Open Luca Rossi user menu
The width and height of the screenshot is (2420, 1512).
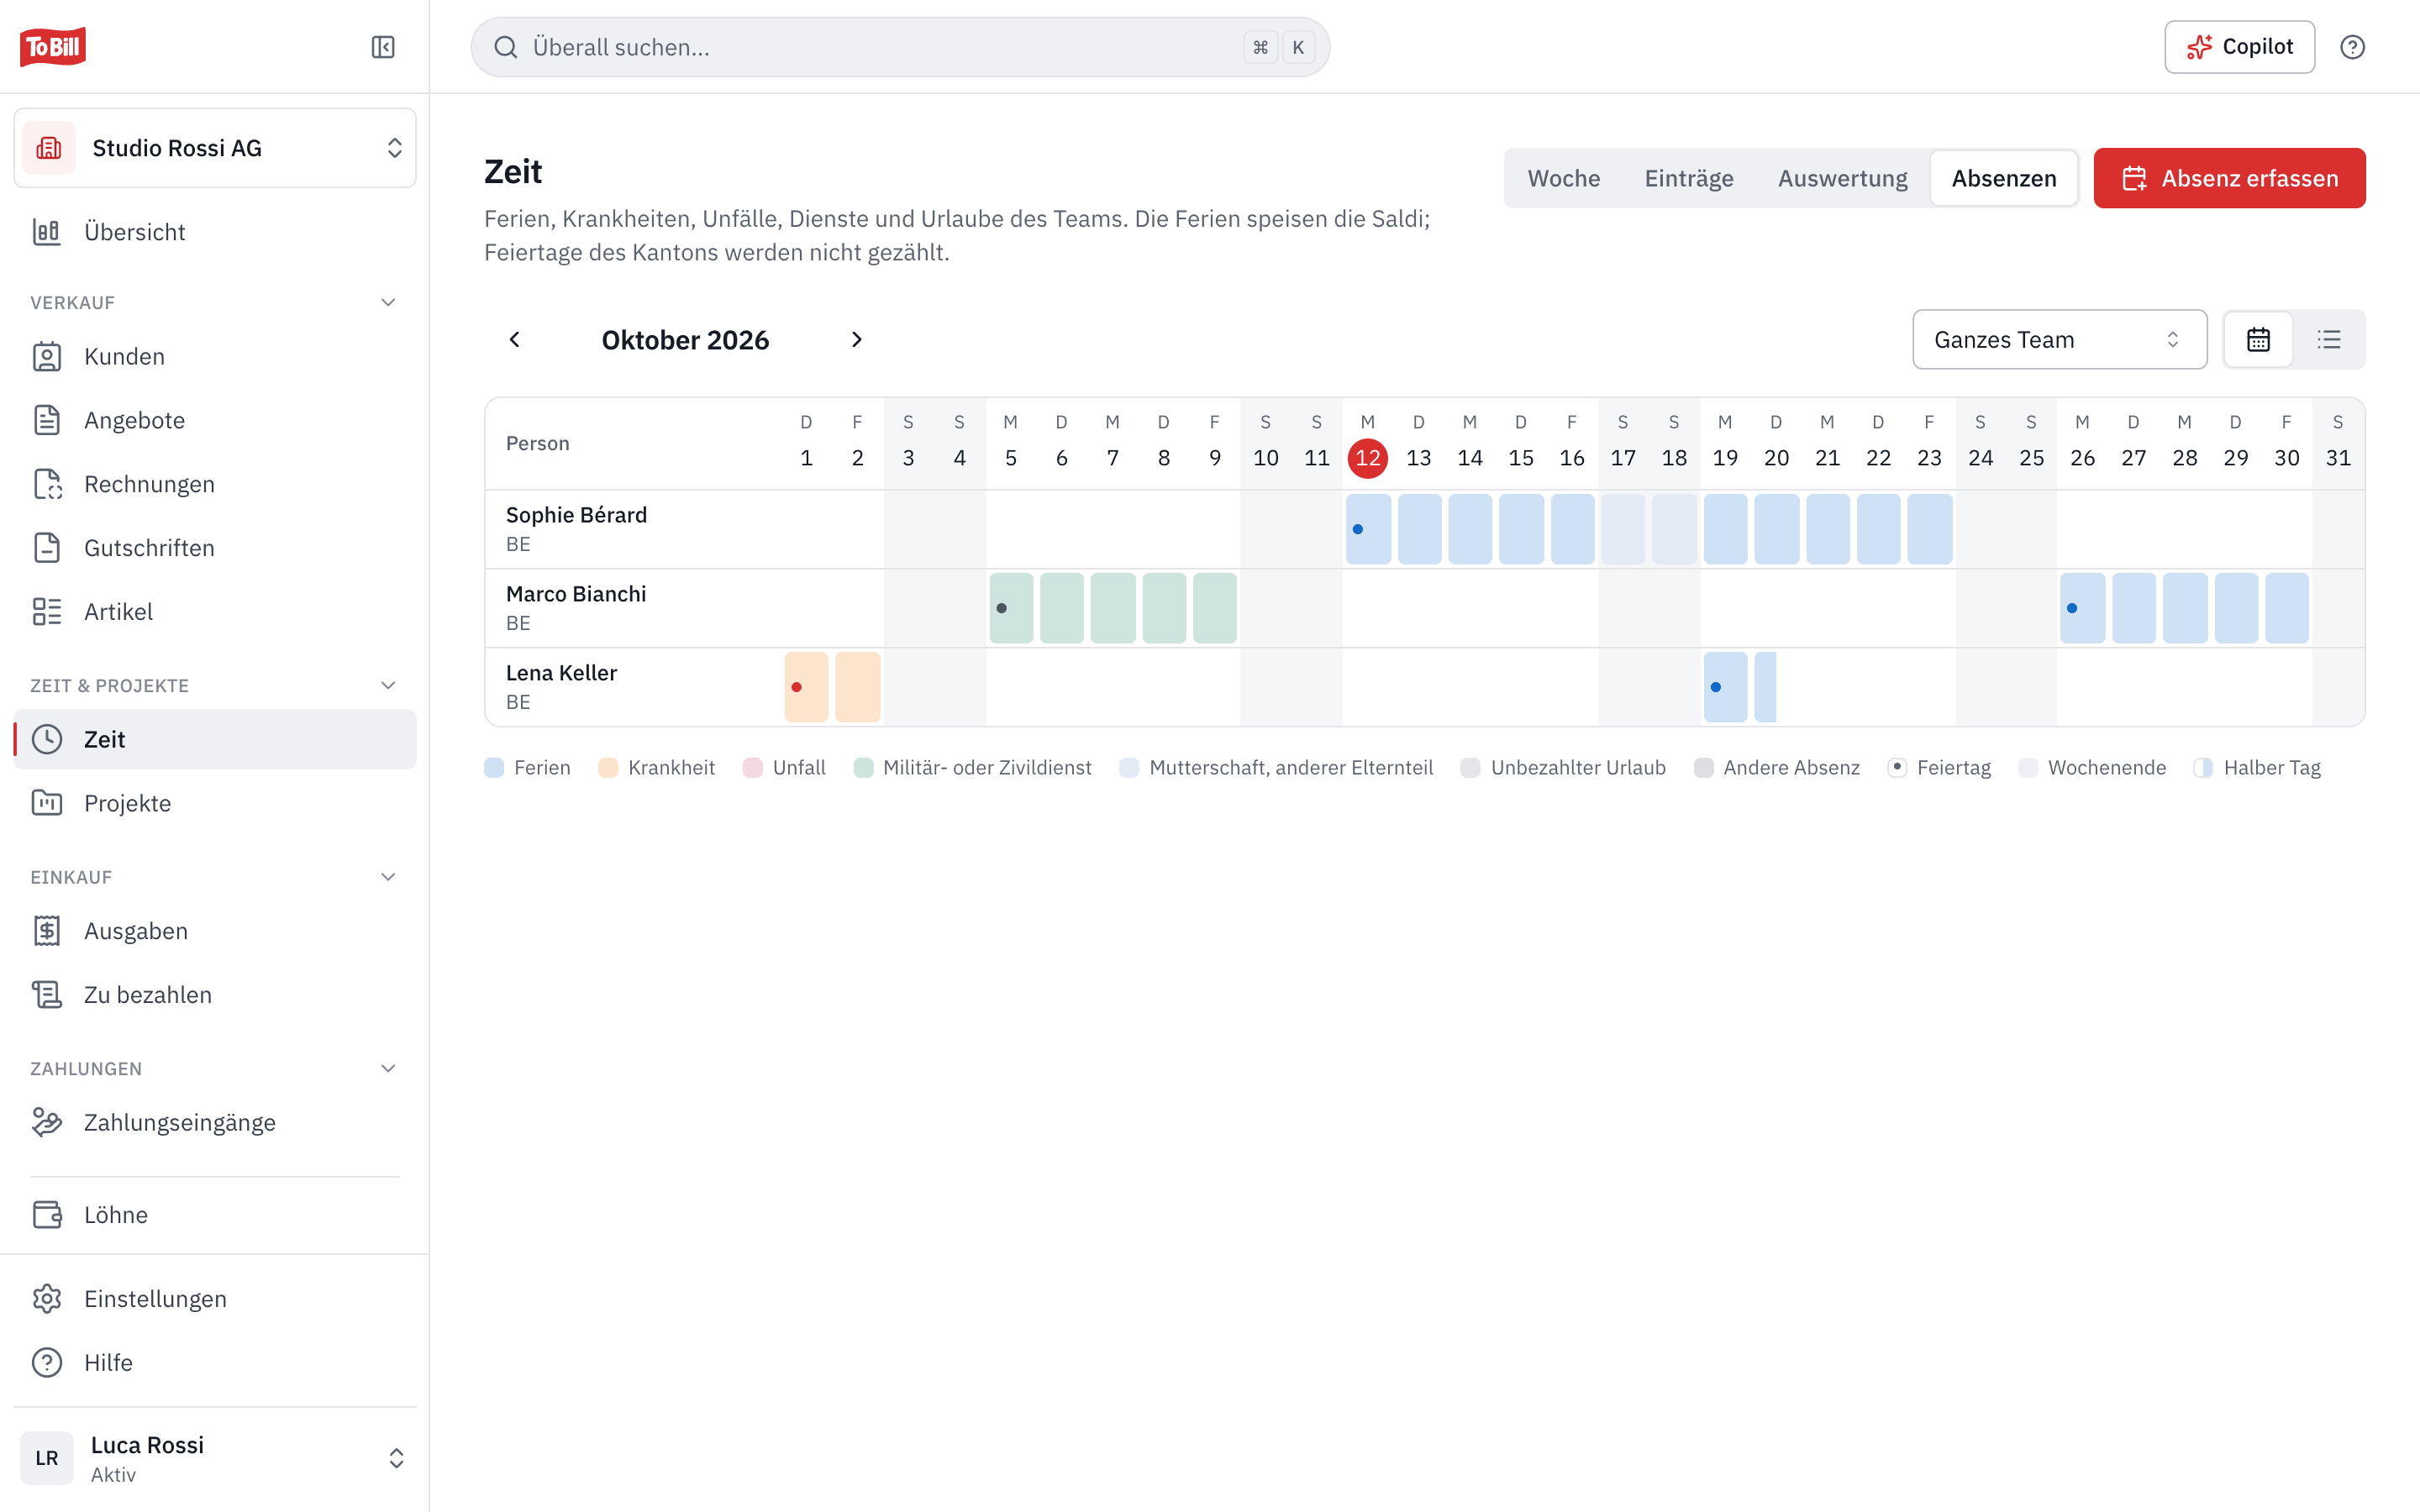coord(215,1458)
